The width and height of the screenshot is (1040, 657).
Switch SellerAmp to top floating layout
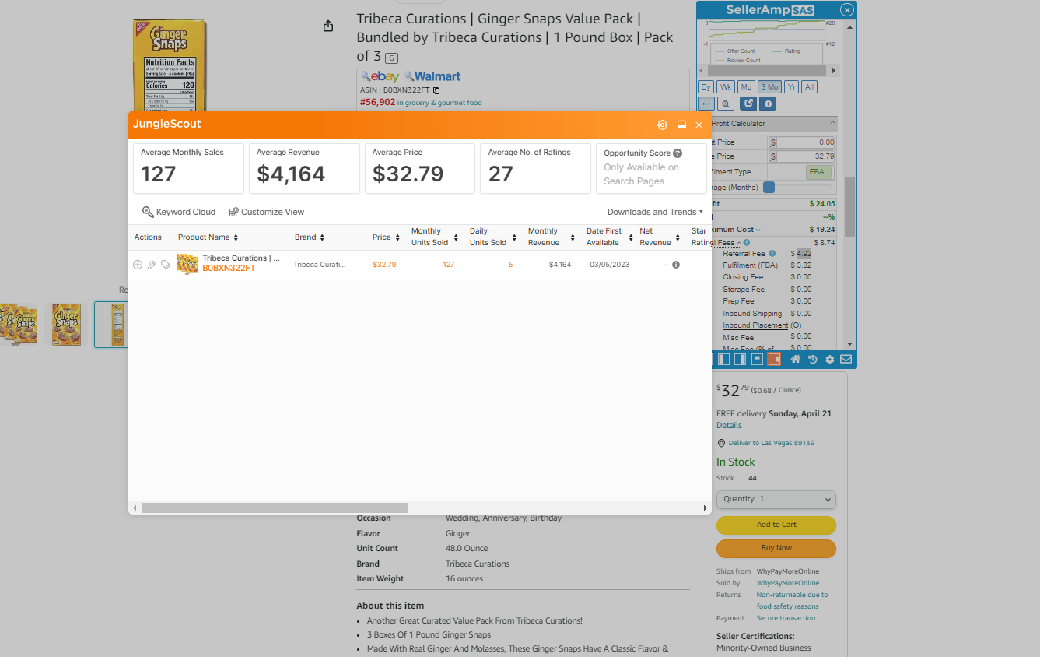757,359
